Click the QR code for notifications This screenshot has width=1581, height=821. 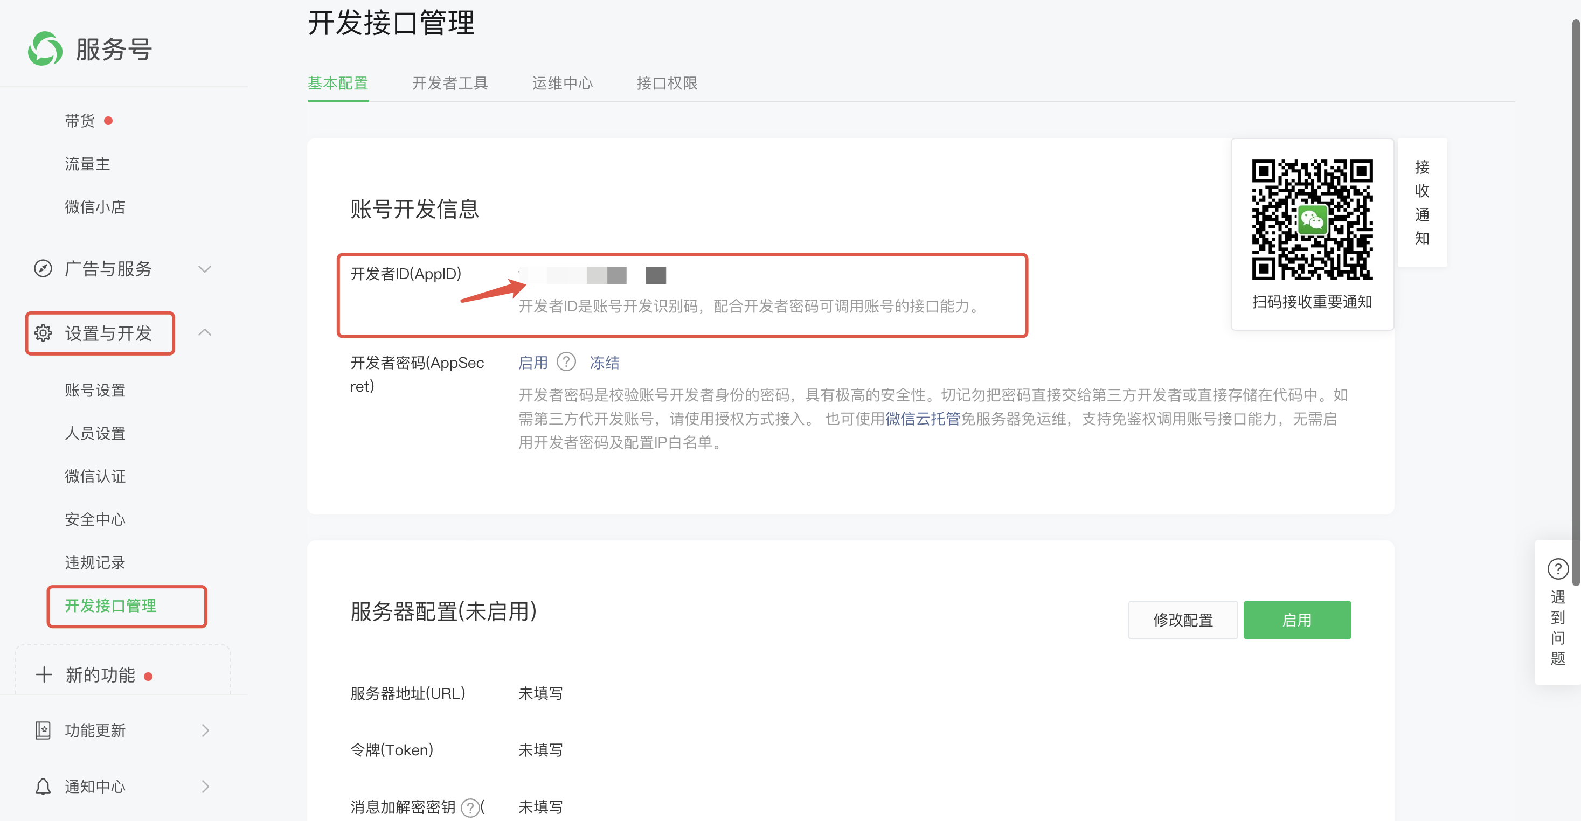1312,220
